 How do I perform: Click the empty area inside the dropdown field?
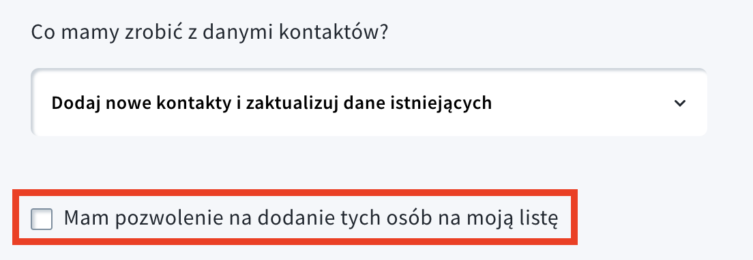click(x=581, y=103)
